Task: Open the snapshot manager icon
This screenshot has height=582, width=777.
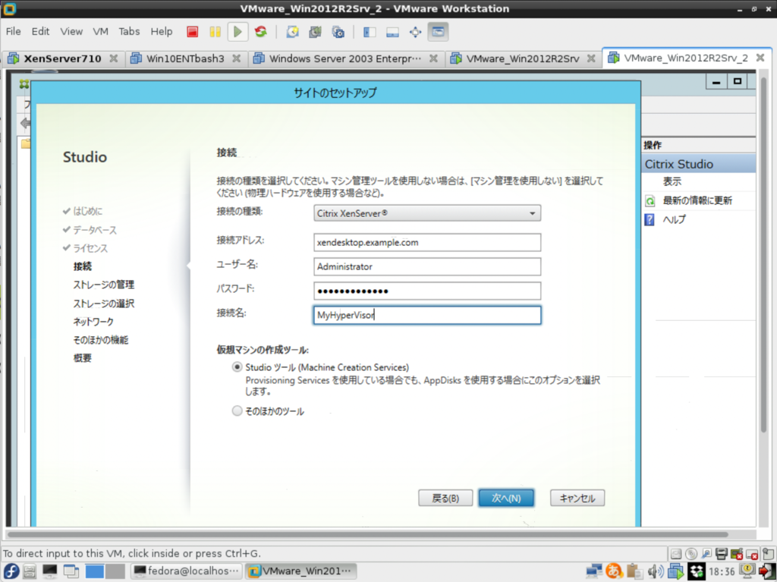Action: pyautogui.click(x=338, y=32)
